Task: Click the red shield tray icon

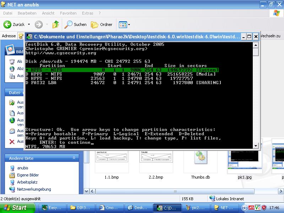Action: point(264,208)
